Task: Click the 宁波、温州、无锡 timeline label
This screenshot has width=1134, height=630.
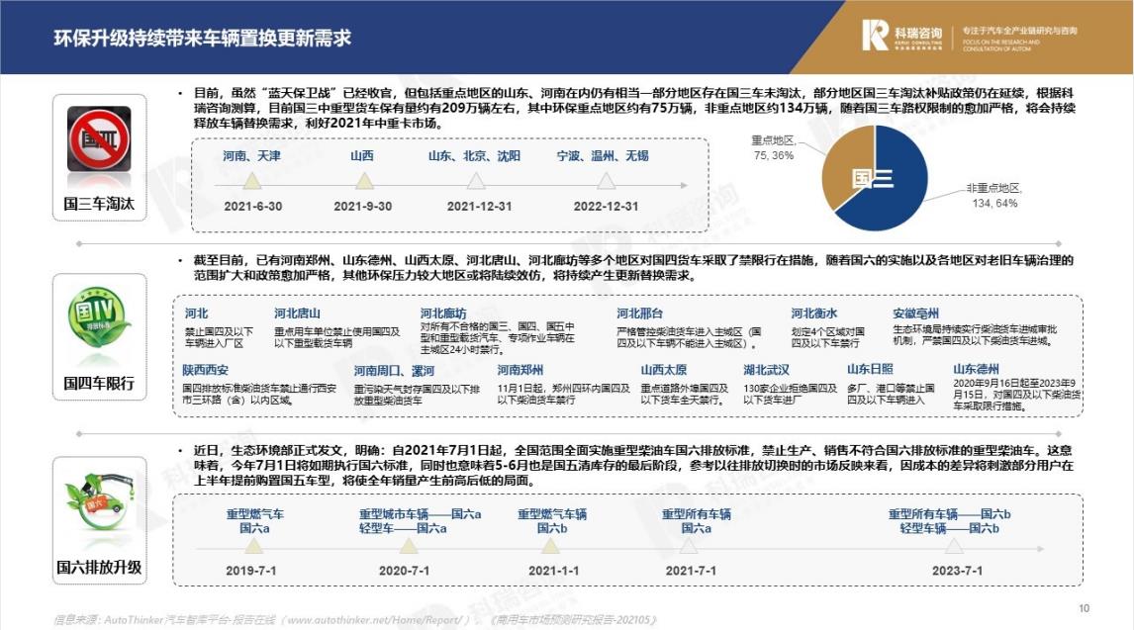Action: click(x=603, y=156)
